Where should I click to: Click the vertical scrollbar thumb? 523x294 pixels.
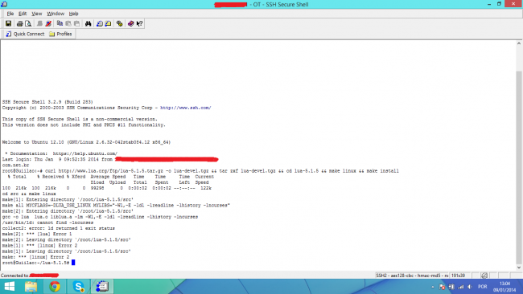click(519, 166)
